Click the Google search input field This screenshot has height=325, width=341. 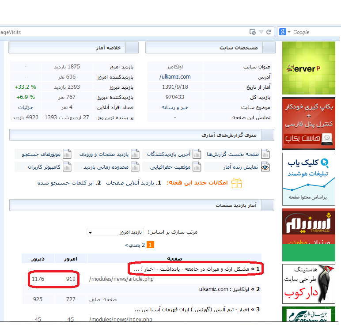(x=314, y=32)
